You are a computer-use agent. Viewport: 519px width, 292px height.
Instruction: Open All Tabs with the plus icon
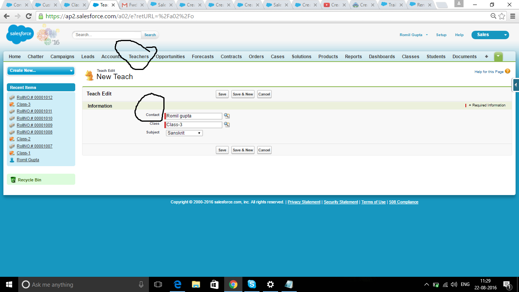(x=486, y=57)
